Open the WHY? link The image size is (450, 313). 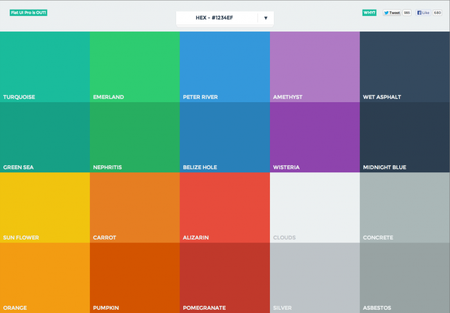click(x=369, y=13)
